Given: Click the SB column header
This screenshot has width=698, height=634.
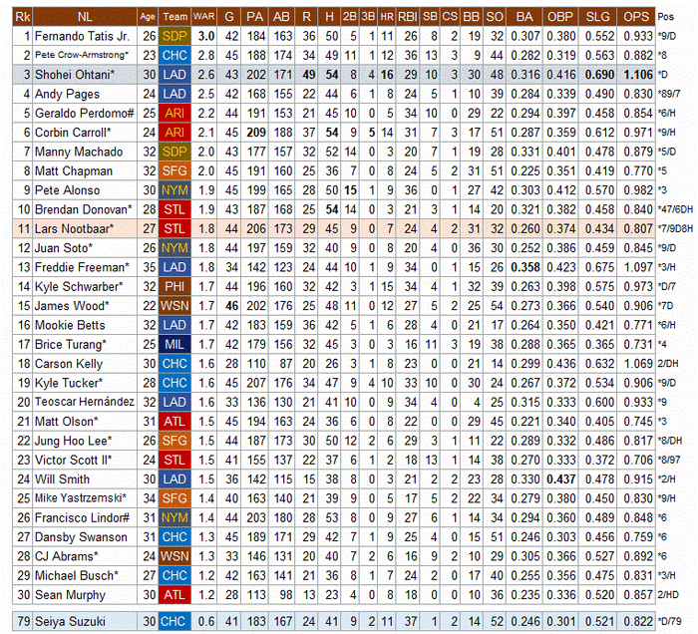Looking at the screenshot, I should coord(430,17).
